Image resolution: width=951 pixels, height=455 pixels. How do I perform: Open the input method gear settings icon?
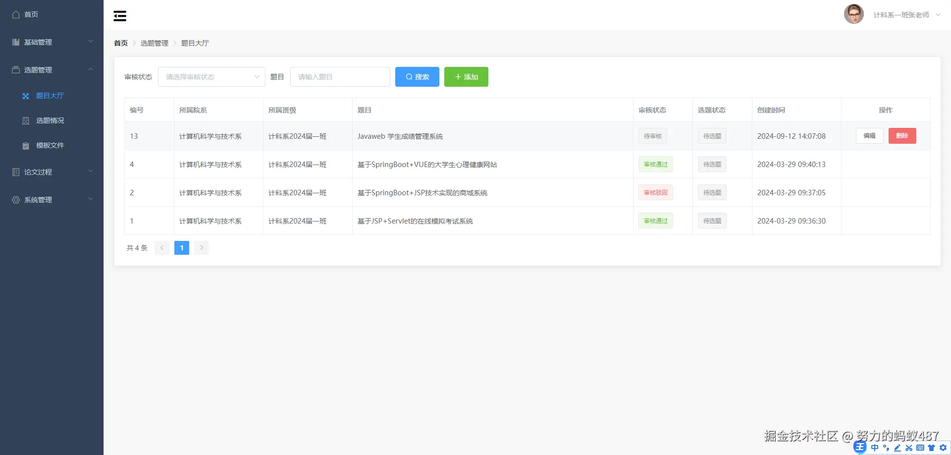click(943, 448)
